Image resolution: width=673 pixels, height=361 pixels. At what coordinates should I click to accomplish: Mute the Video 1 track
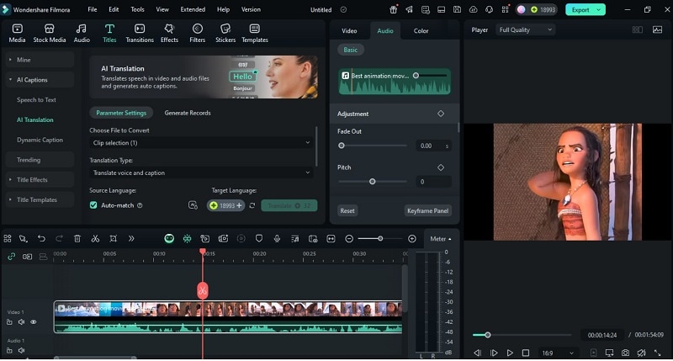[21, 322]
